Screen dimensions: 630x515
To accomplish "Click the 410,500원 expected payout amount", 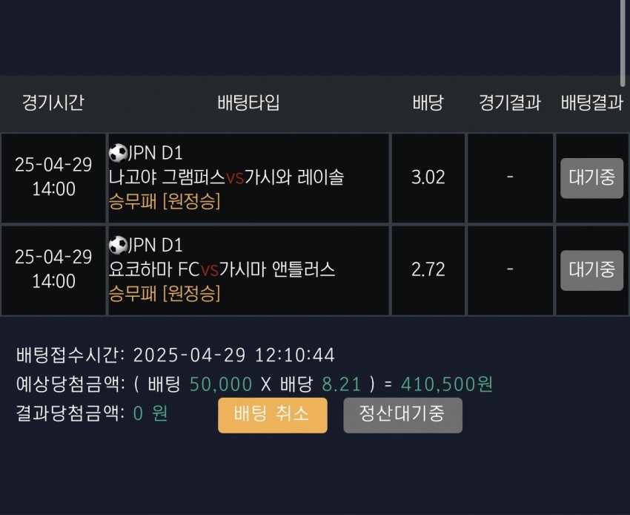I will pos(447,384).
